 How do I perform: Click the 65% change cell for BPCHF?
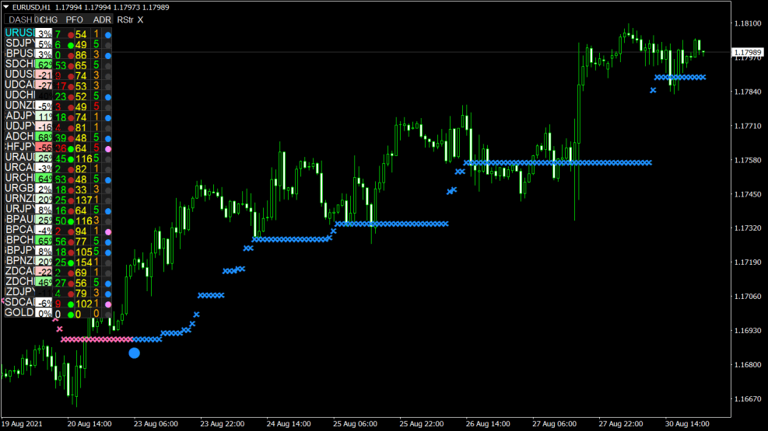point(44,241)
